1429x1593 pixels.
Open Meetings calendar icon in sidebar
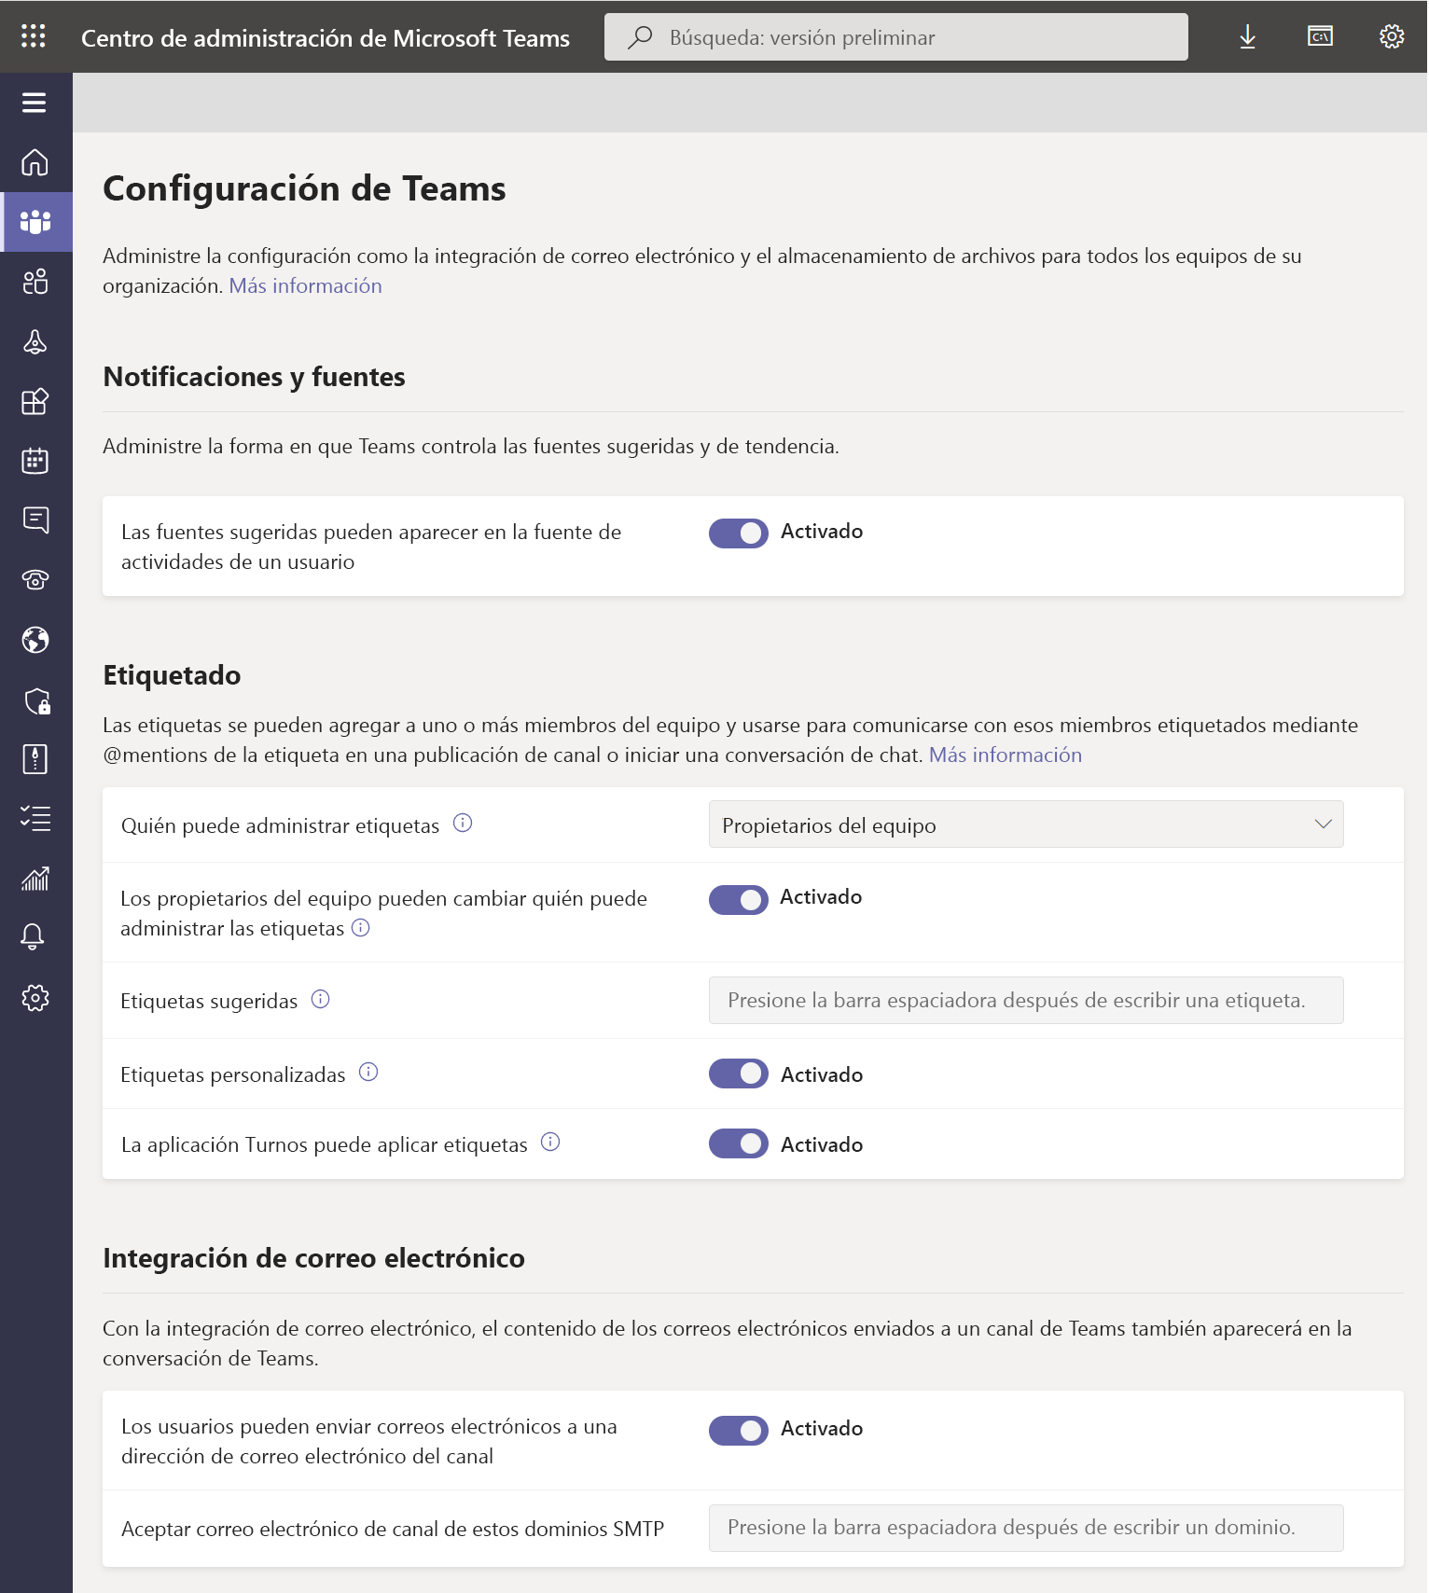click(35, 461)
